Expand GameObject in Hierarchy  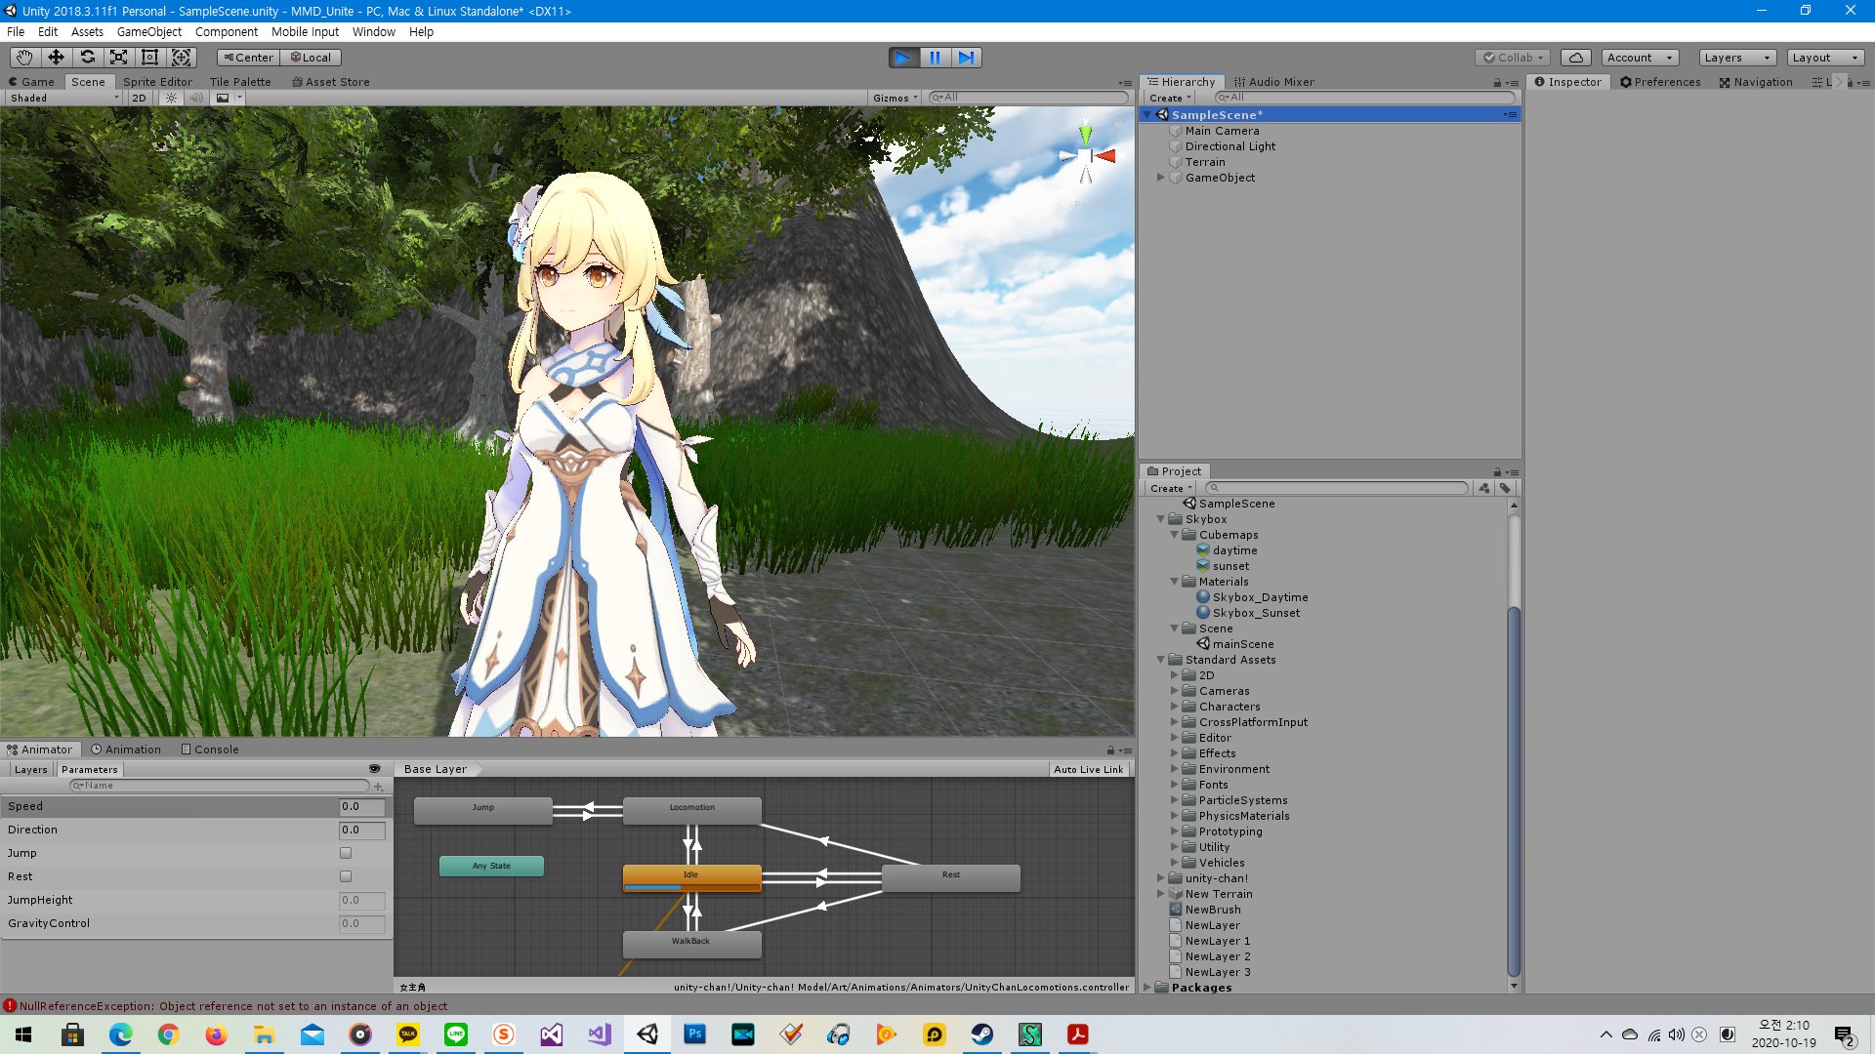[1160, 178]
